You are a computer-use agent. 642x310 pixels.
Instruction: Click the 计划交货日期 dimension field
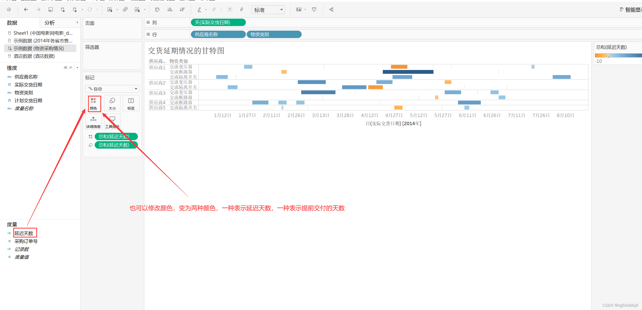(x=28, y=101)
